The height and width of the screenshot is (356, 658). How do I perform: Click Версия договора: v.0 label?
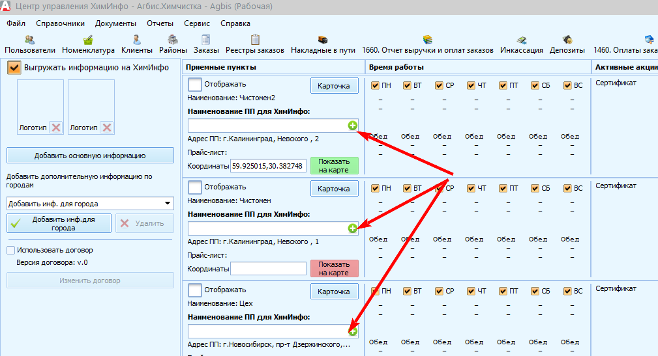pos(52,262)
